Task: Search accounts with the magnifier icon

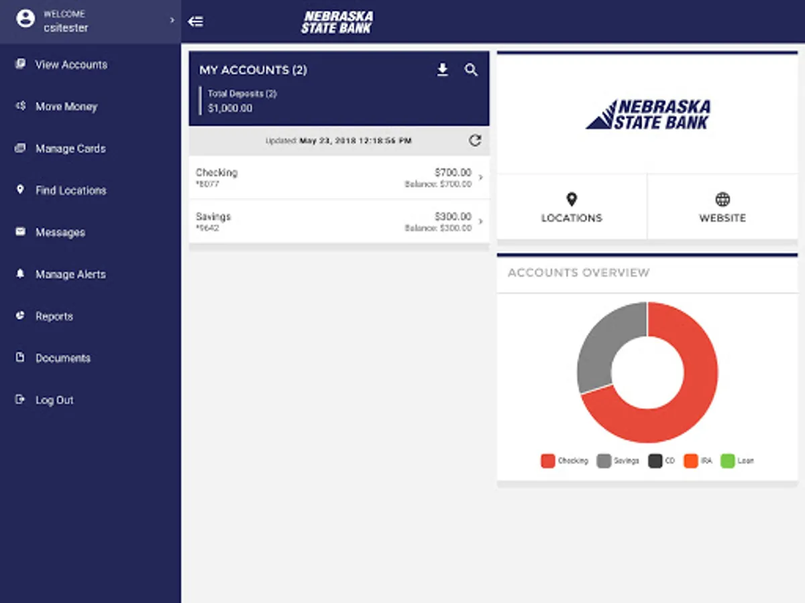Action: coord(472,70)
